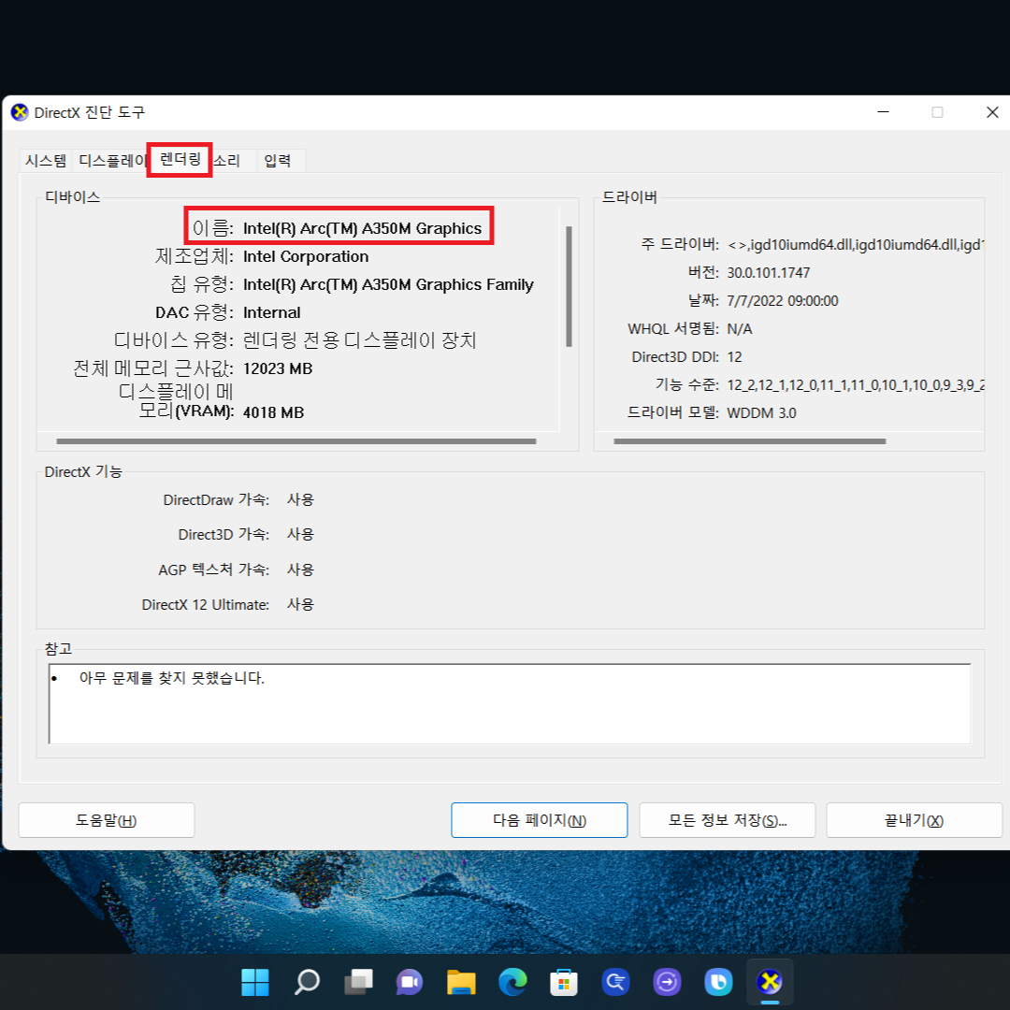Click driver version 30.0.101.1747
The width and height of the screenshot is (1010, 1010).
pos(769,272)
